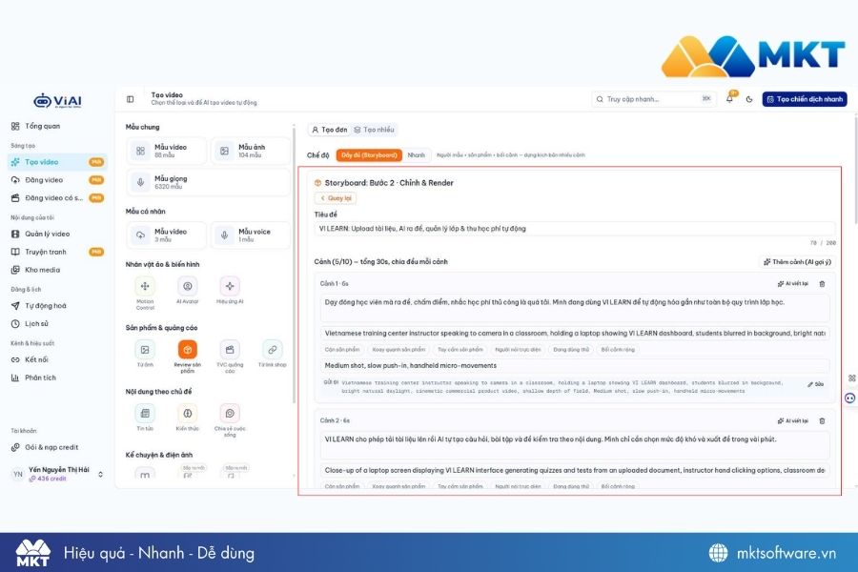Click Cảnh 2 Close-up scene description field
Image resolution: width=858 pixels, height=572 pixels.
coord(575,470)
